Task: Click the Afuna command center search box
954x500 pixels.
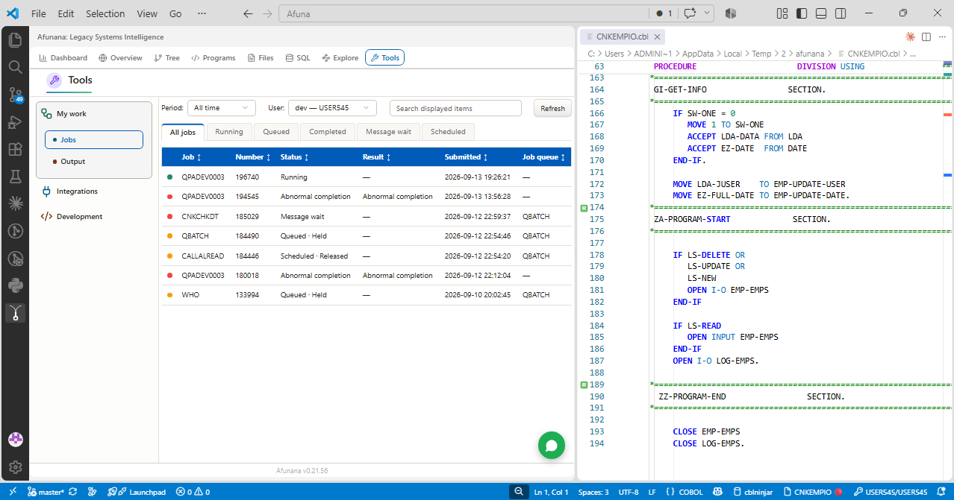Action: [x=464, y=13]
